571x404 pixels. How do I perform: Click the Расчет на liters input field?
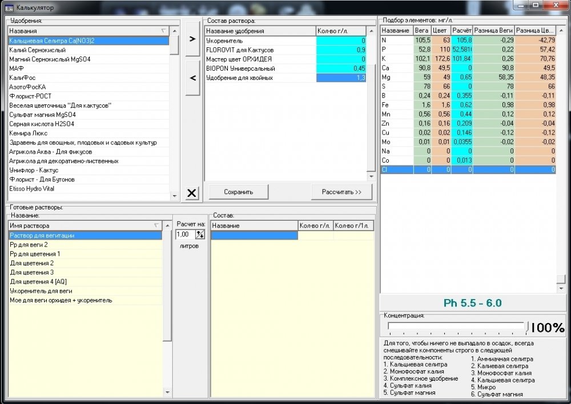tap(186, 235)
